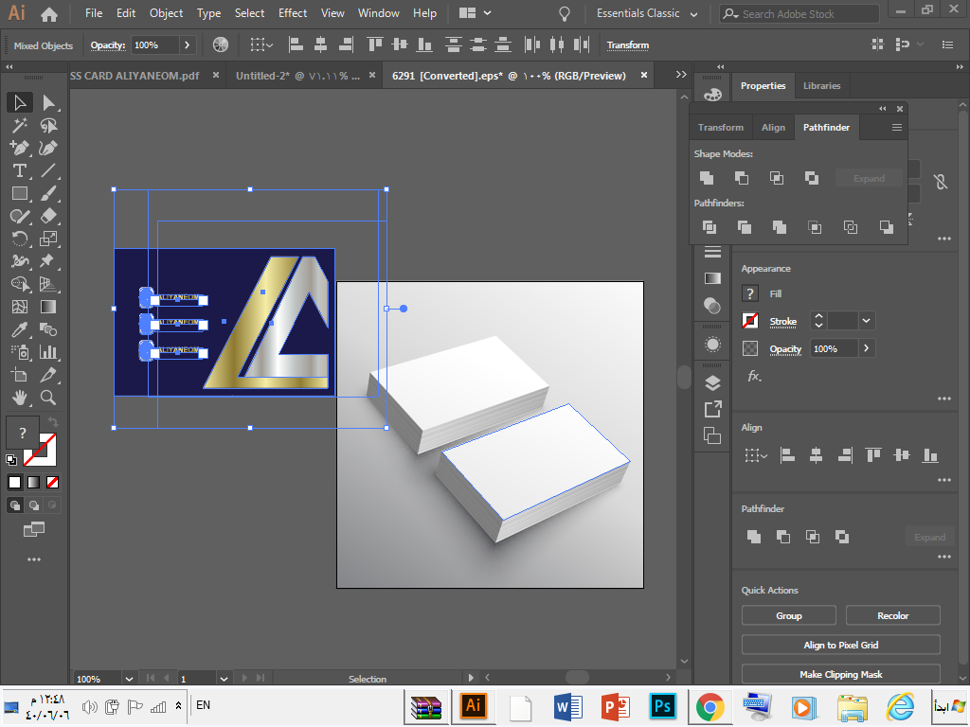Screen dimensions: 970x727
Task: Open the Layers panel icon
Action: point(712,382)
